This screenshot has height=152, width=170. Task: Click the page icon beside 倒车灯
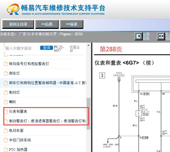tap(6, 73)
